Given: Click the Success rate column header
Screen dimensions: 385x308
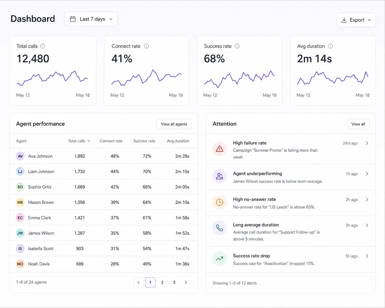Looking at the screenshot, I should (x=144, y=141).
